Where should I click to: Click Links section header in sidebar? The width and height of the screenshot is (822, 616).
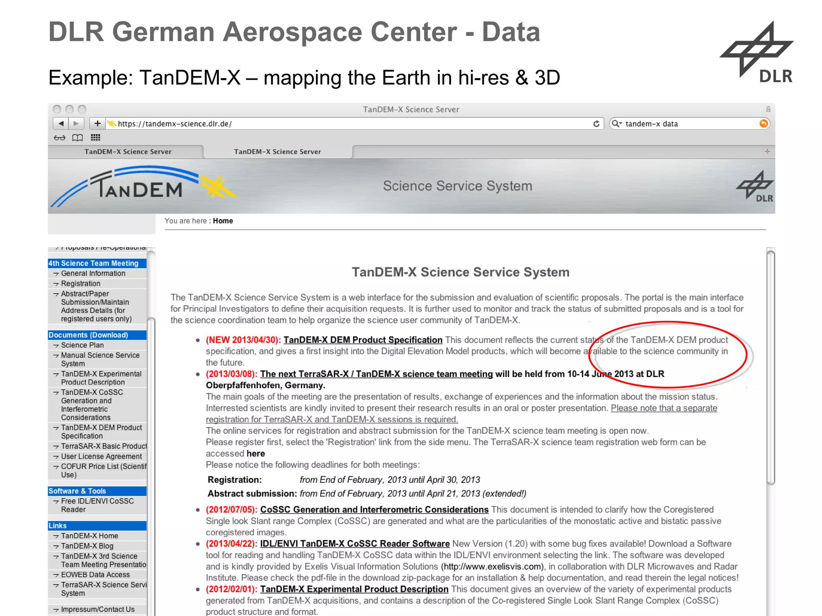point(97,526)
